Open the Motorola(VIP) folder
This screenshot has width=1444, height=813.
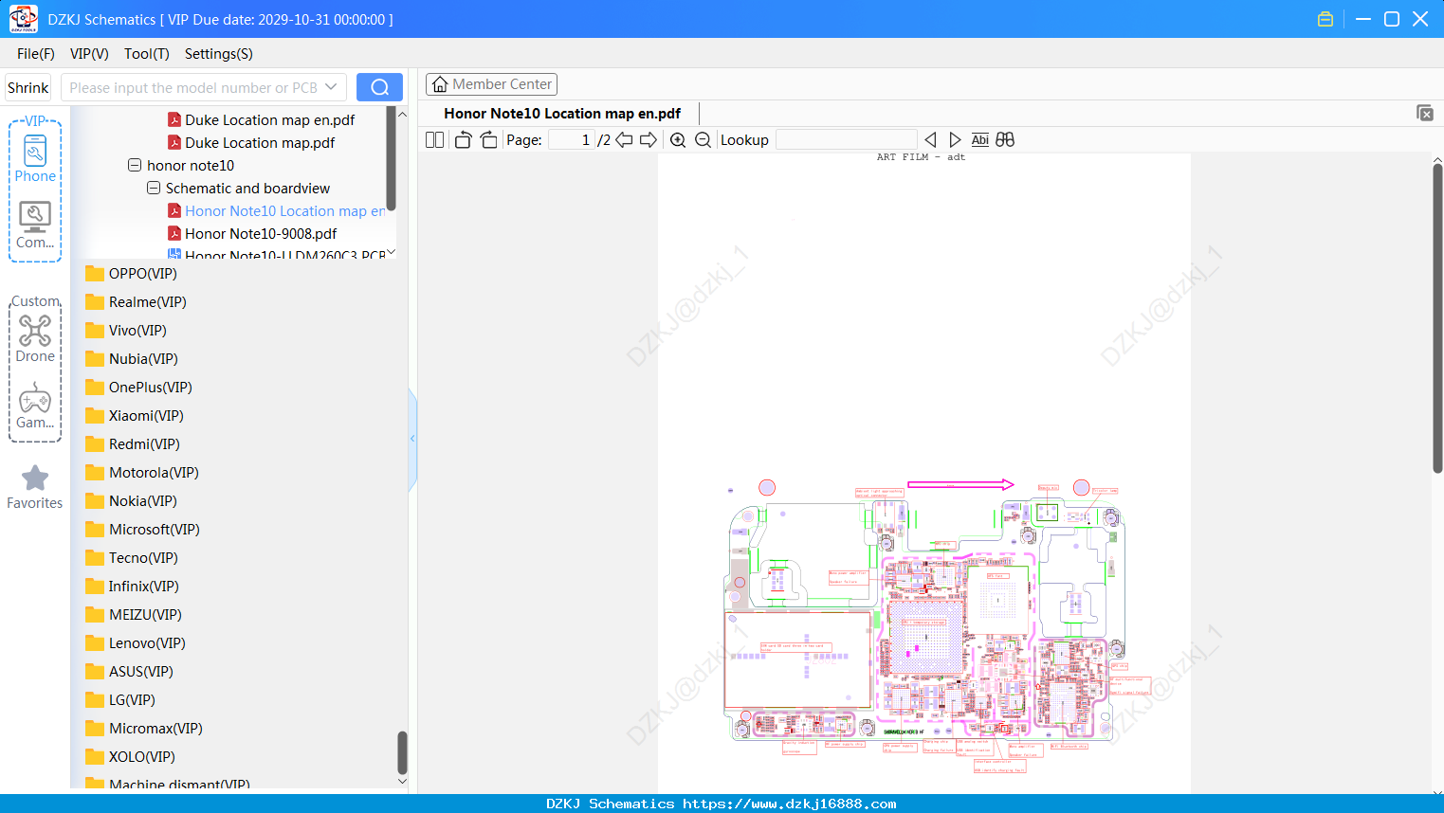141,472
